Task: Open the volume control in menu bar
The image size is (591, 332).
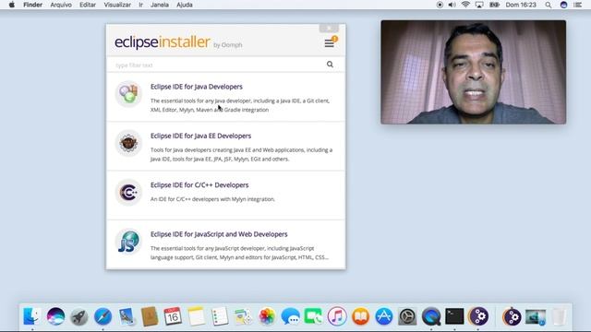Action: click(452, 5)
